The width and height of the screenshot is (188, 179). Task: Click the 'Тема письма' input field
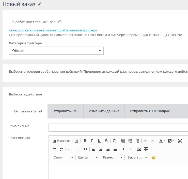click(118, 128)
